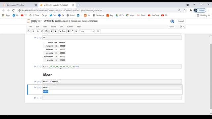Open Chrome three-dot menu
This screenshot has height=119, width=212.
[209, 10]
